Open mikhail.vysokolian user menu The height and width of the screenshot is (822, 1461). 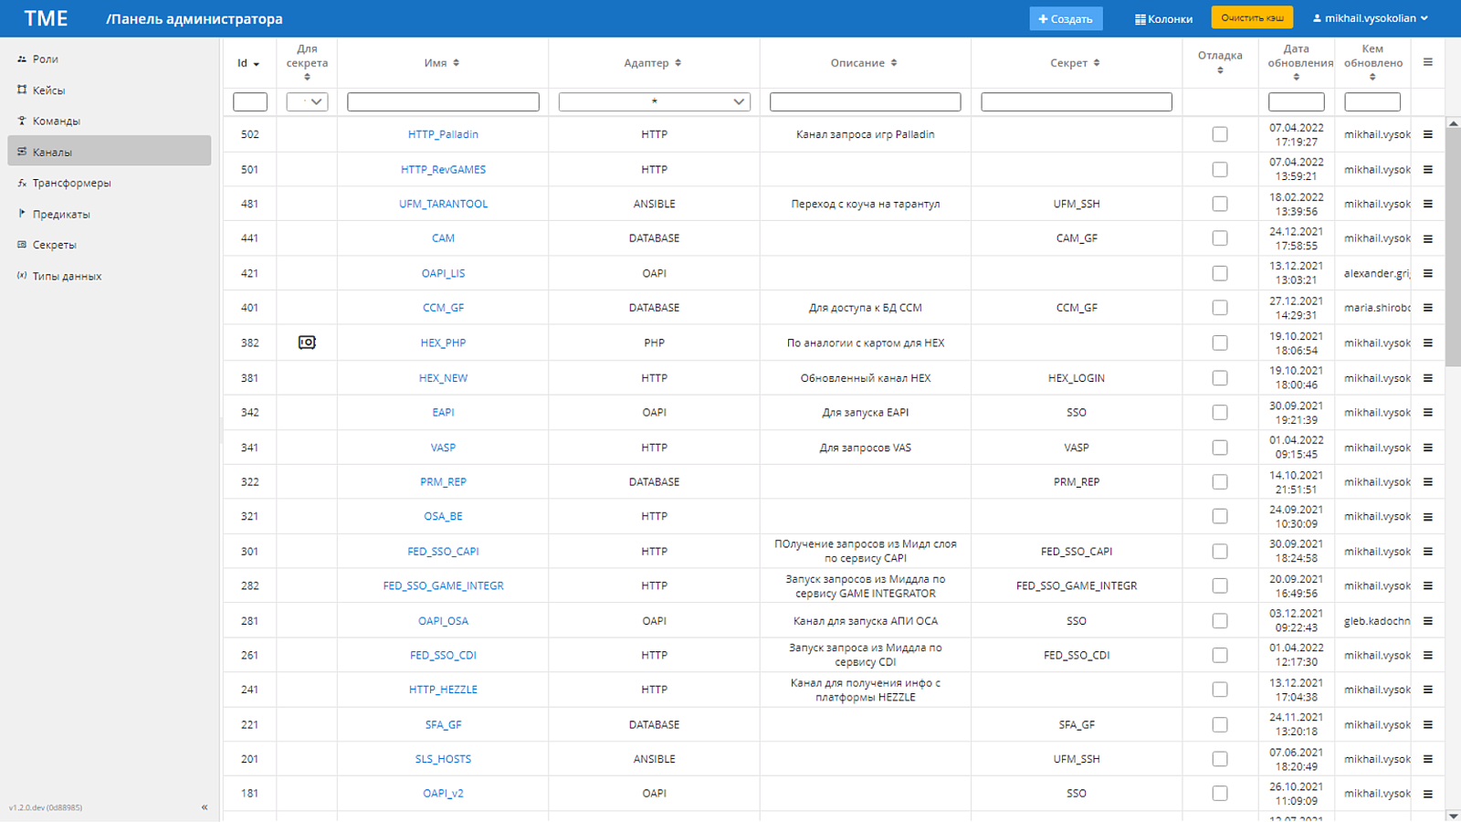1371,18
